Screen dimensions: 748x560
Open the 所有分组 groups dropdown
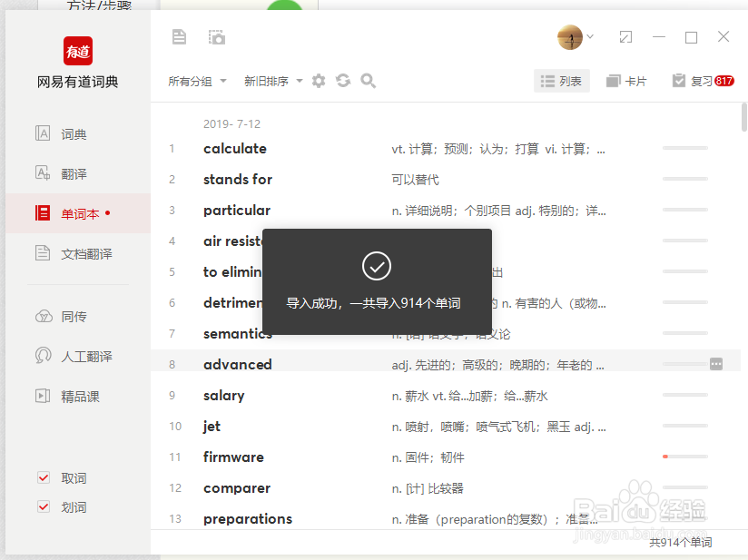pyautogui.click(x=196, y=81)
